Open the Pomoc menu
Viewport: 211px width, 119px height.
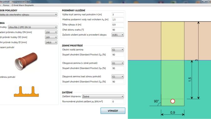point(6,5)
